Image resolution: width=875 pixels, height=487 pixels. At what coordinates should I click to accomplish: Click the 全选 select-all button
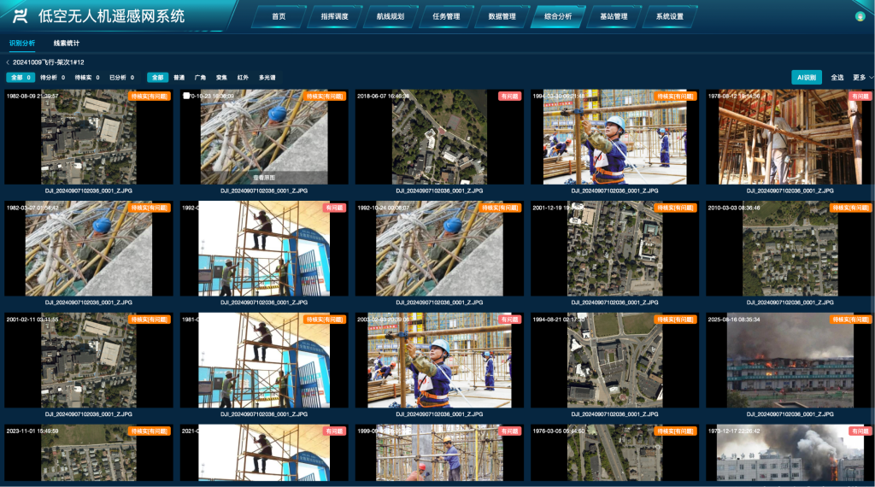[837, 77]
